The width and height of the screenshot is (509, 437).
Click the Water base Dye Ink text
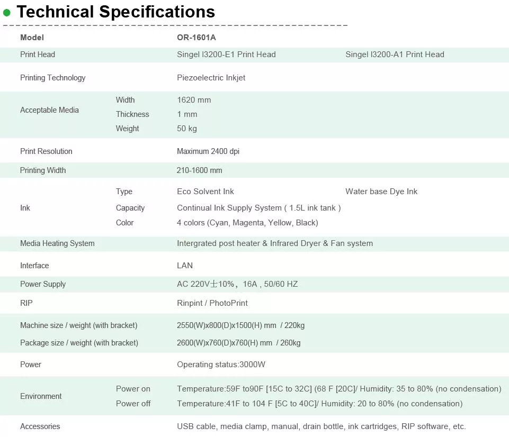click(381, 192)
